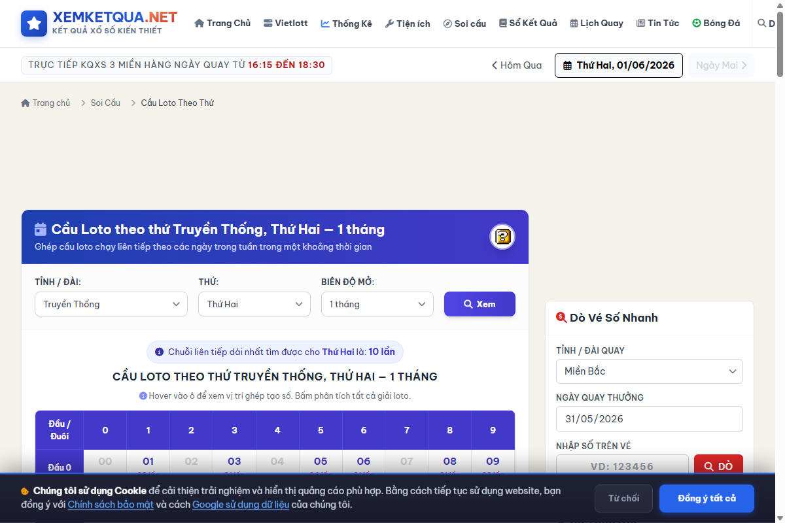Viewport: 785px width, 523px height.
Task: Click the date field 31/05/2026
Action: [x=650, y=419]
